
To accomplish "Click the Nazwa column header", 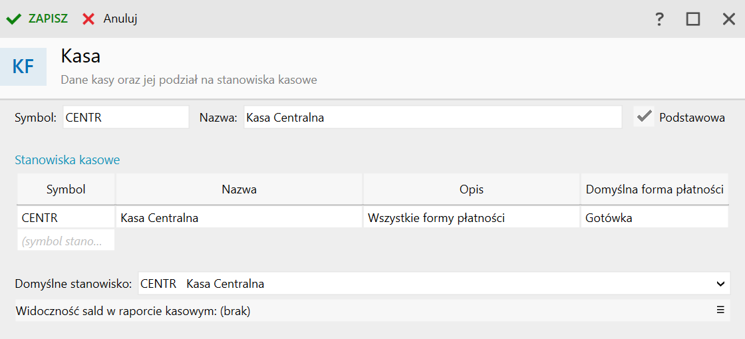I will (239, 190).
